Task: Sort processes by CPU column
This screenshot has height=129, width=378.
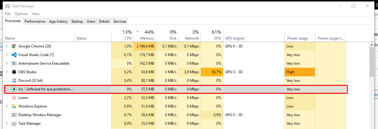Action: click(x=122, y=35)
